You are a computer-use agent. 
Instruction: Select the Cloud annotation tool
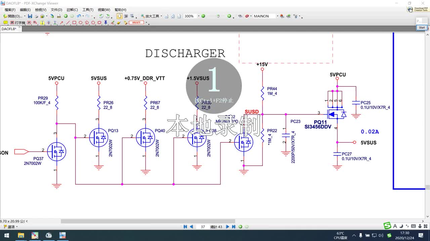(x=99, y=22)
